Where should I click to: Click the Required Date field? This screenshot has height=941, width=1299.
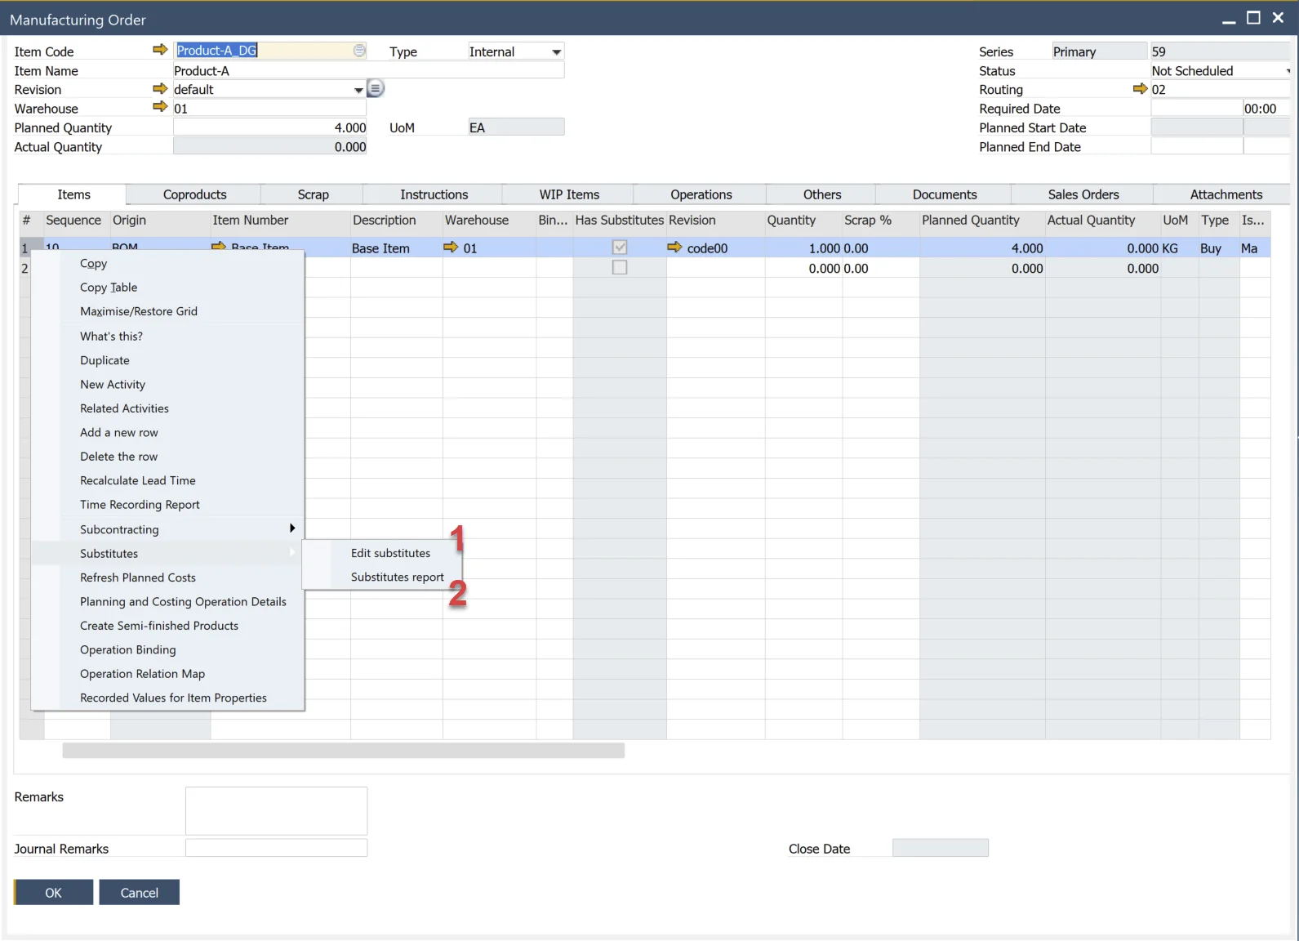click(1196, 108)
